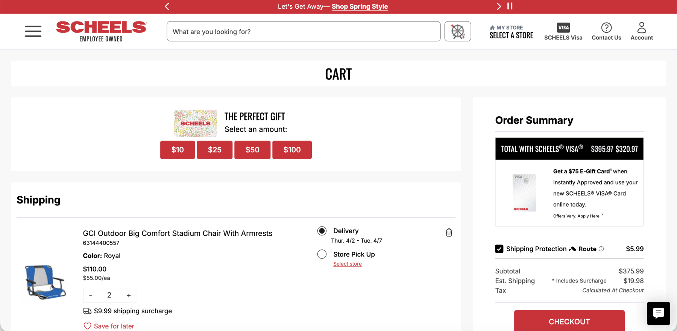Uncheck the Shipping Protection checkbox
The height and width of the screenshot is (331, 677).
499,249
